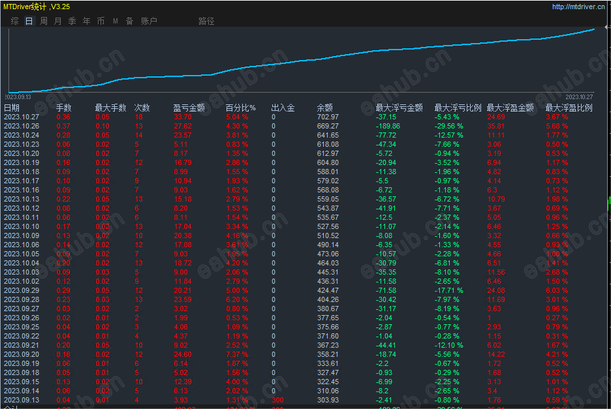Select the 年 yearly tab
The height and width of the screenshot is (409, 611).
point(87,21)
